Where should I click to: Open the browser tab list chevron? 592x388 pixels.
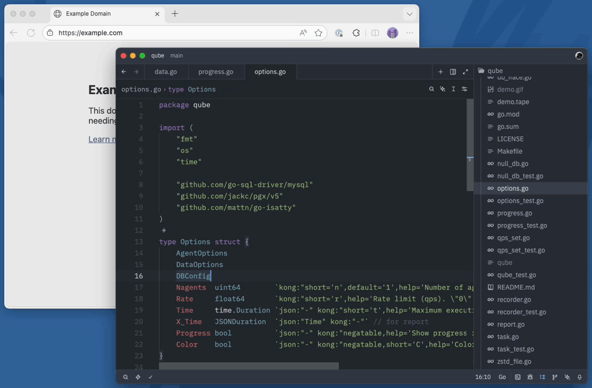410,14
